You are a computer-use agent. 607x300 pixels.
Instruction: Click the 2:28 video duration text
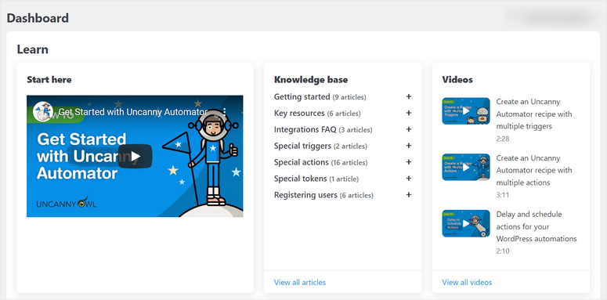point(503,139)
